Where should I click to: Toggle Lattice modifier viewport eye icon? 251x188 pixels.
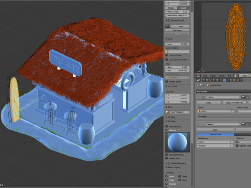coord(248,97)
